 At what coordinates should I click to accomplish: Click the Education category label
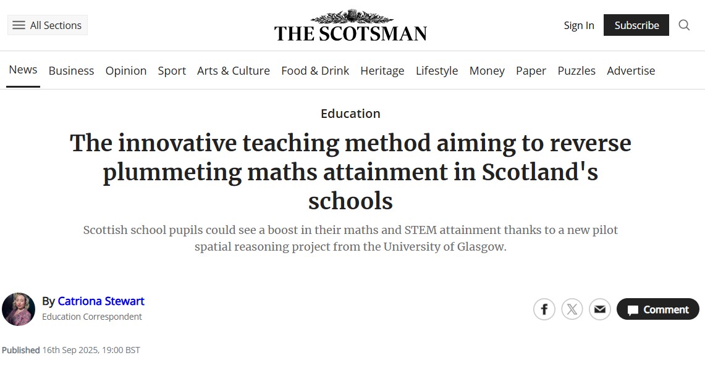351,114
